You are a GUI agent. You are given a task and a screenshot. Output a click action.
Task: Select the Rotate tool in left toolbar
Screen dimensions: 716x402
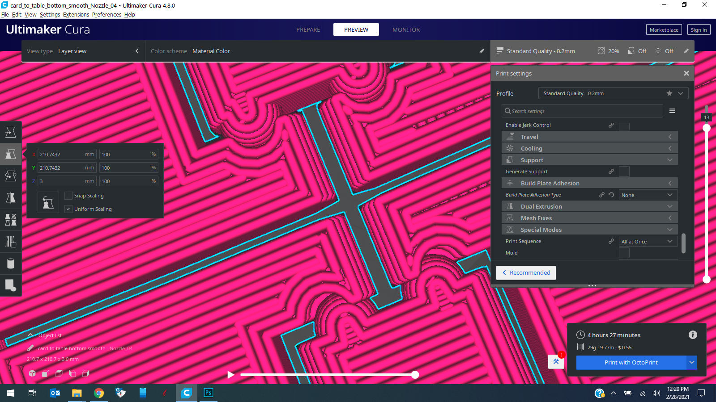(11, 176)
